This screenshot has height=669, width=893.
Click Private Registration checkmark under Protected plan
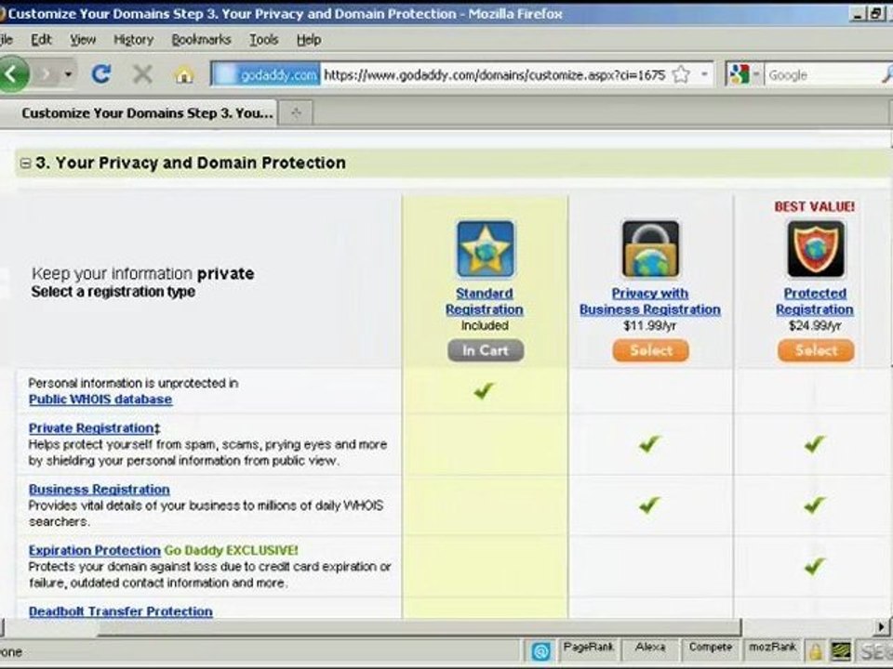click(x=815, y=444)
